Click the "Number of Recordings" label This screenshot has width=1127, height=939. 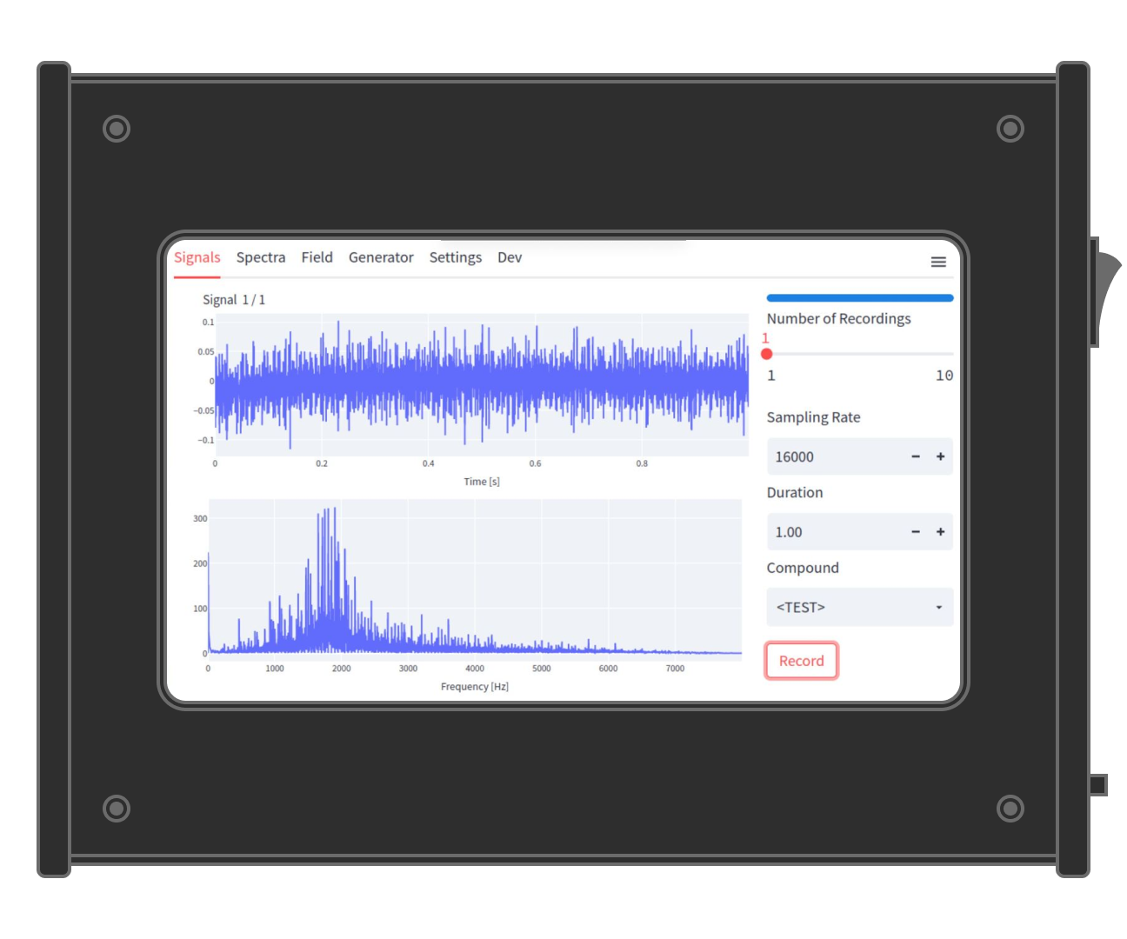point(838,319)
